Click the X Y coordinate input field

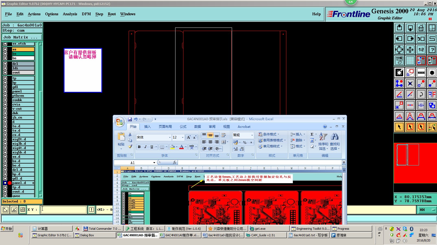[63, 210]
